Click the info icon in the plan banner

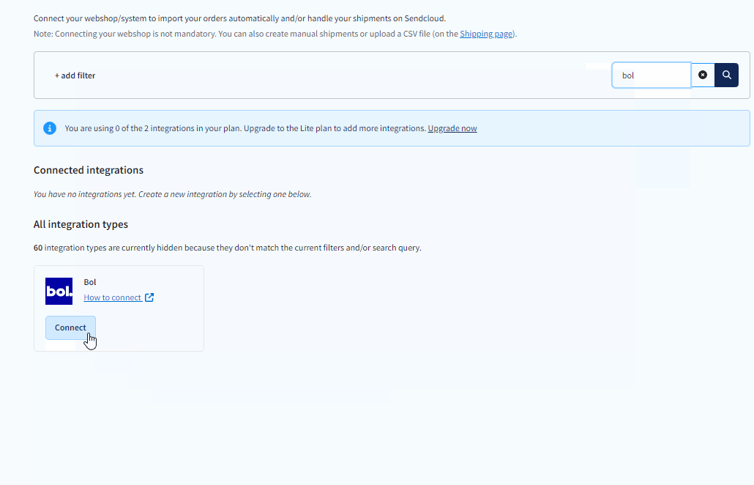(50, 127)
